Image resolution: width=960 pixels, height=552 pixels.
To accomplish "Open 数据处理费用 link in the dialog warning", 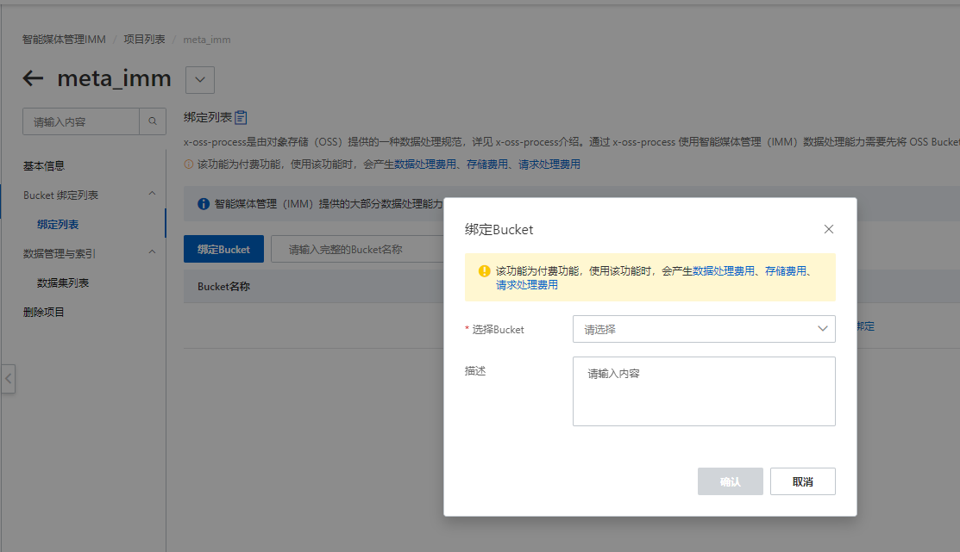I will click(x=723, y=270).
